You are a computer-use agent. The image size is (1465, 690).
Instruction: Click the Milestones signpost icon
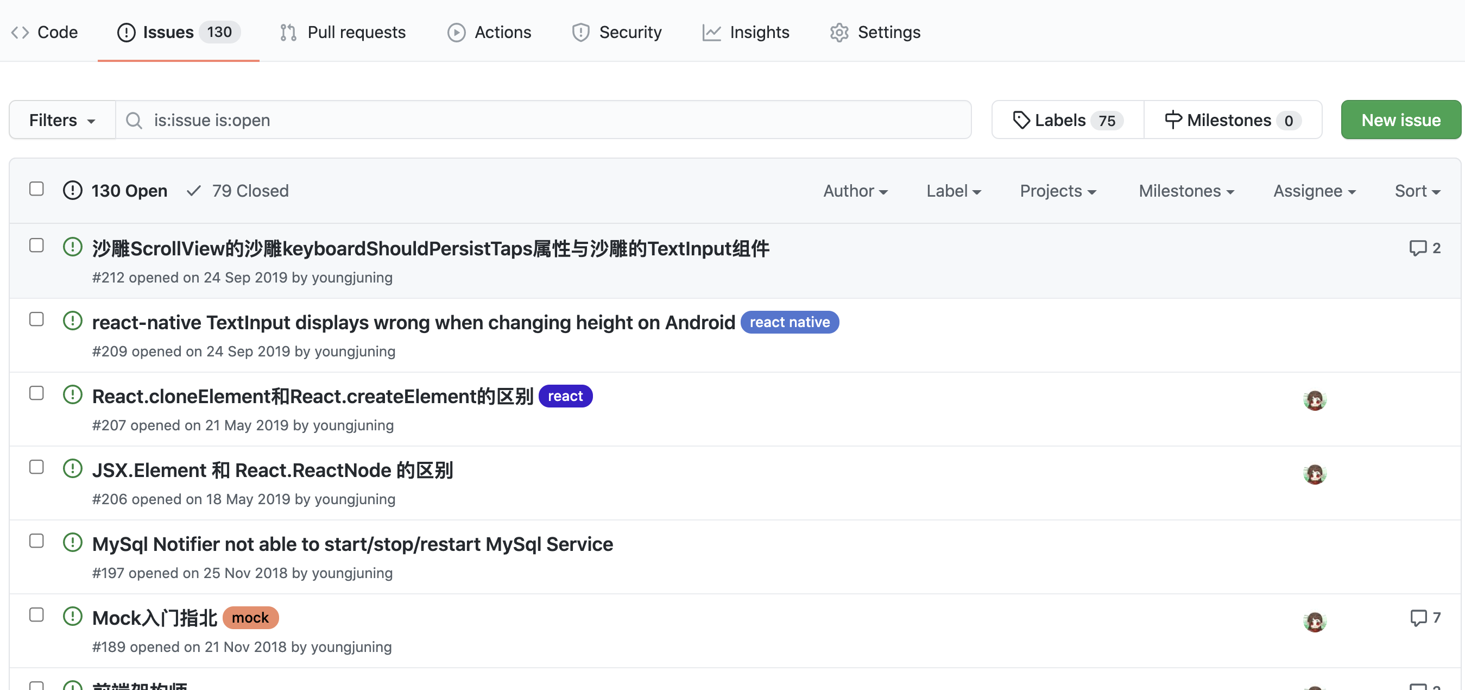(x=1173, y=120)
